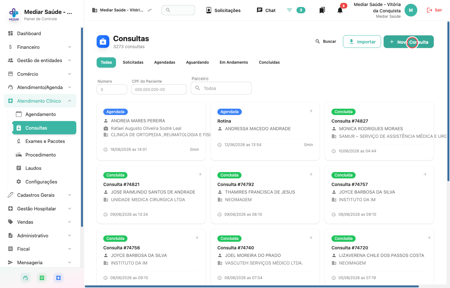The width and height of the screenshot is (450, 288).
Task: Click the Configurações gear icon
Action: pyautogui.click(x=19, y=182)
